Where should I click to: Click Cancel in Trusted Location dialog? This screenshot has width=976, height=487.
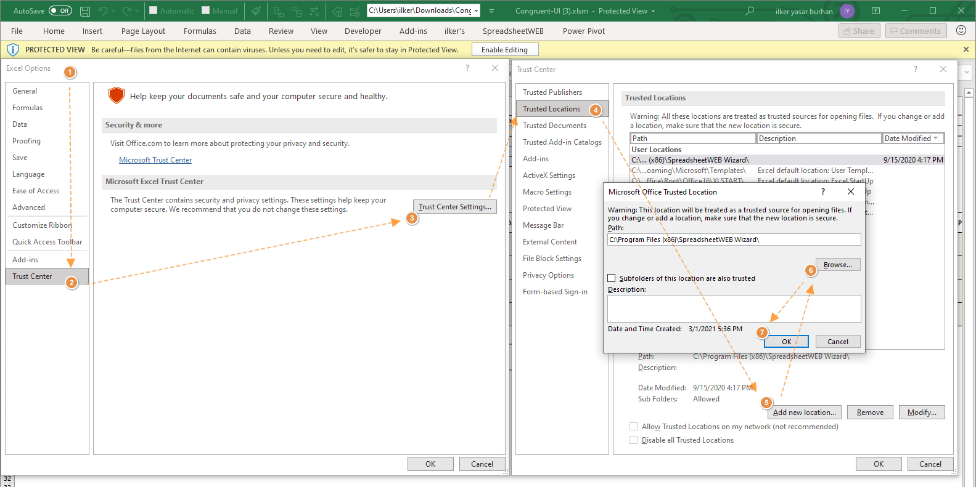838,342
